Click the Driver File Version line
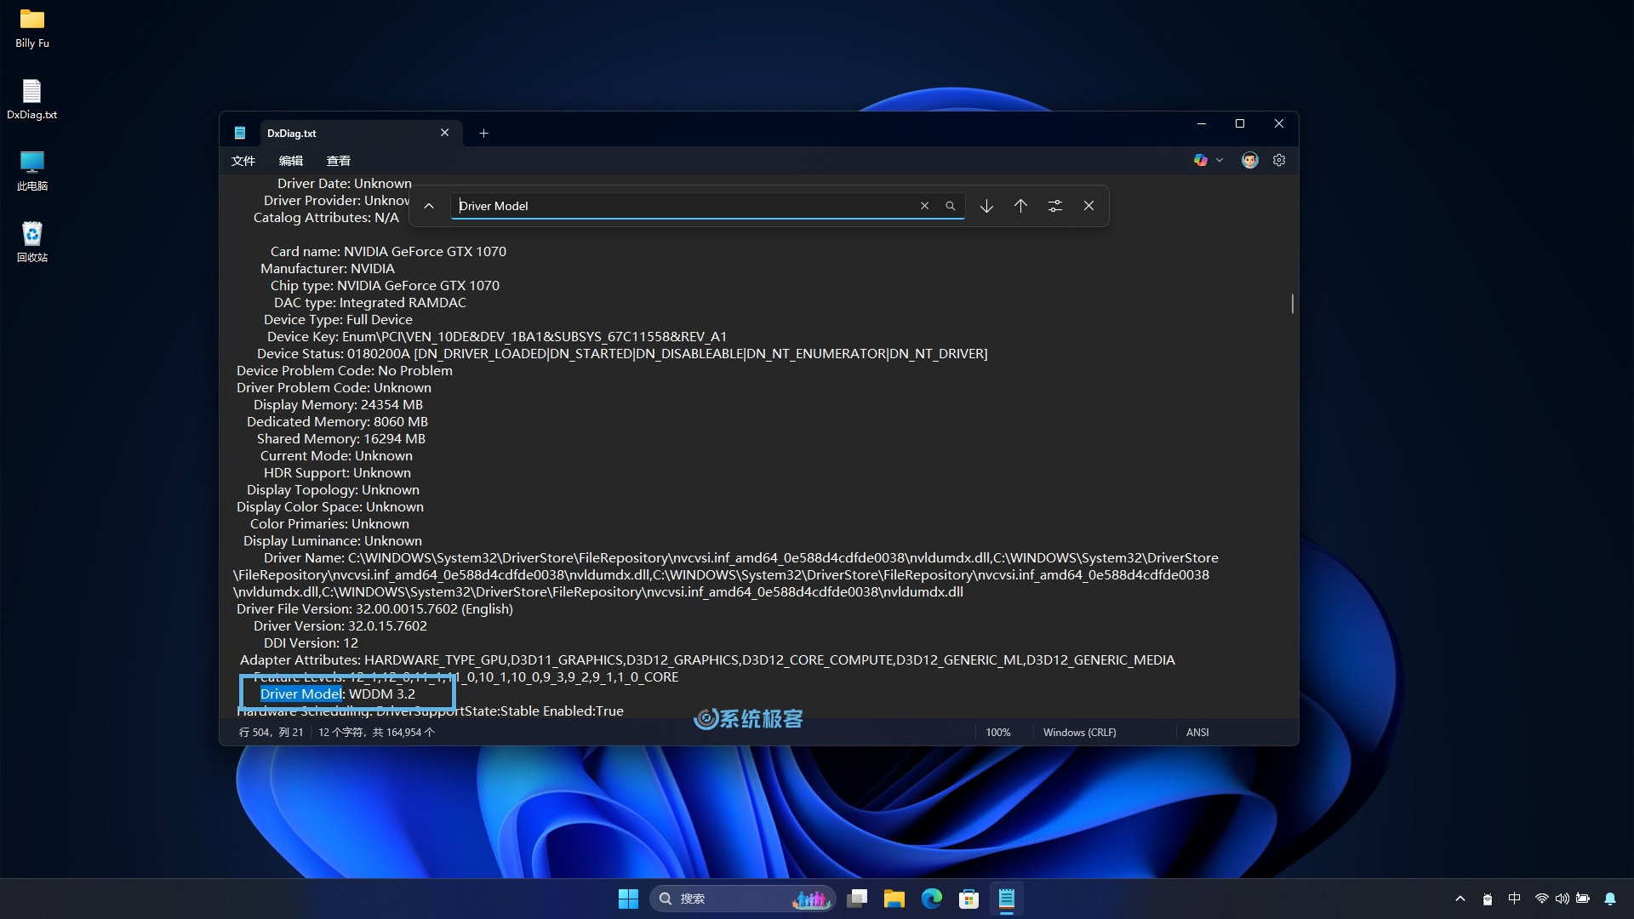Viewport: 1634px width, 919px height. 374,609
